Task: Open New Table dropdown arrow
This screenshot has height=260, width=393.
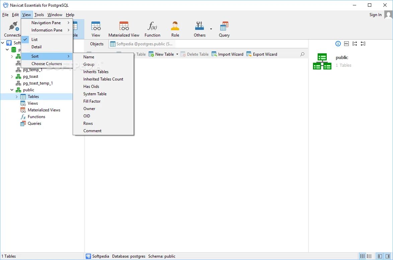Action: [177, 54]
